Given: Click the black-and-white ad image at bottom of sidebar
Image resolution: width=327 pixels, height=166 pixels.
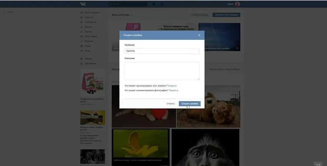Looking at the screenshot, I should (x=92, y=157).
